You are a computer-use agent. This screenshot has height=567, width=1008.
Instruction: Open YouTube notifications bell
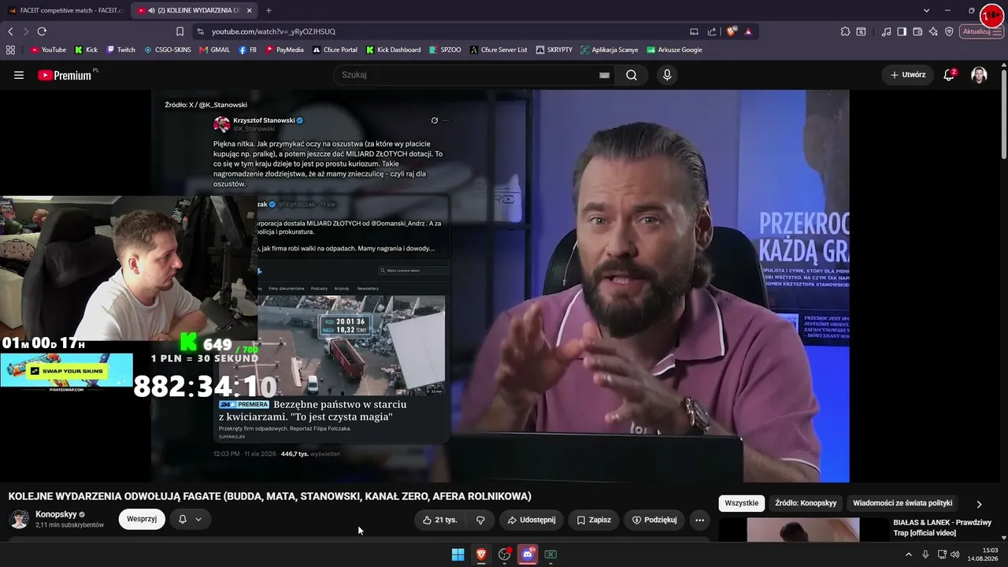949,75
